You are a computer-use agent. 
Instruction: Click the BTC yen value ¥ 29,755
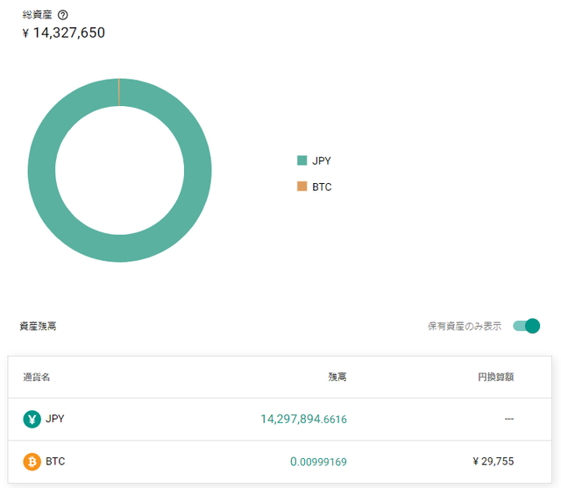pyautogui.click(x=493, y=461)
